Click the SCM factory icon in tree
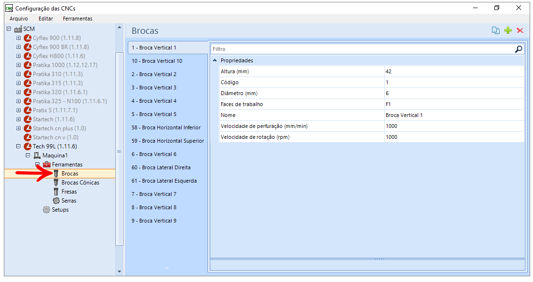The height and width of the screenshot is (282, 533). tap(18, 29)
